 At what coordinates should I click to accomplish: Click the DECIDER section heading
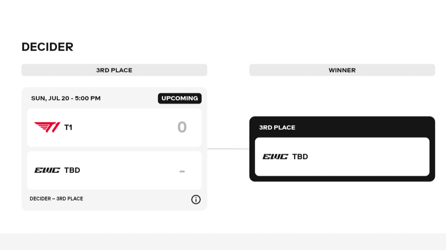(47, 47)
